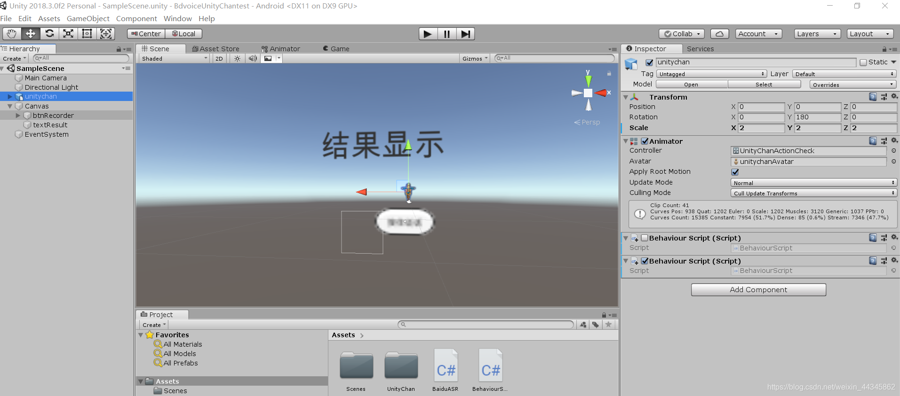Viewport: 900px width, 396px height.
Task: Open the GameObject menu
Action: (x=88, y=19)
